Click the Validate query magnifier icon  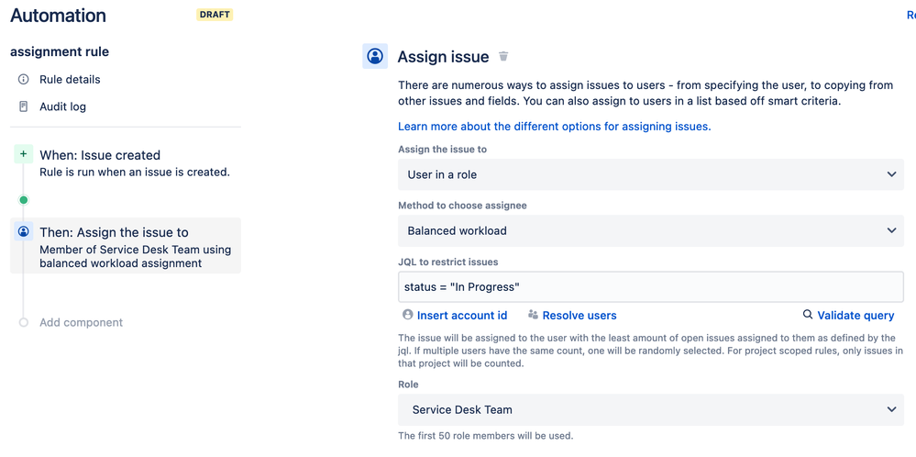tap(808, 315)
